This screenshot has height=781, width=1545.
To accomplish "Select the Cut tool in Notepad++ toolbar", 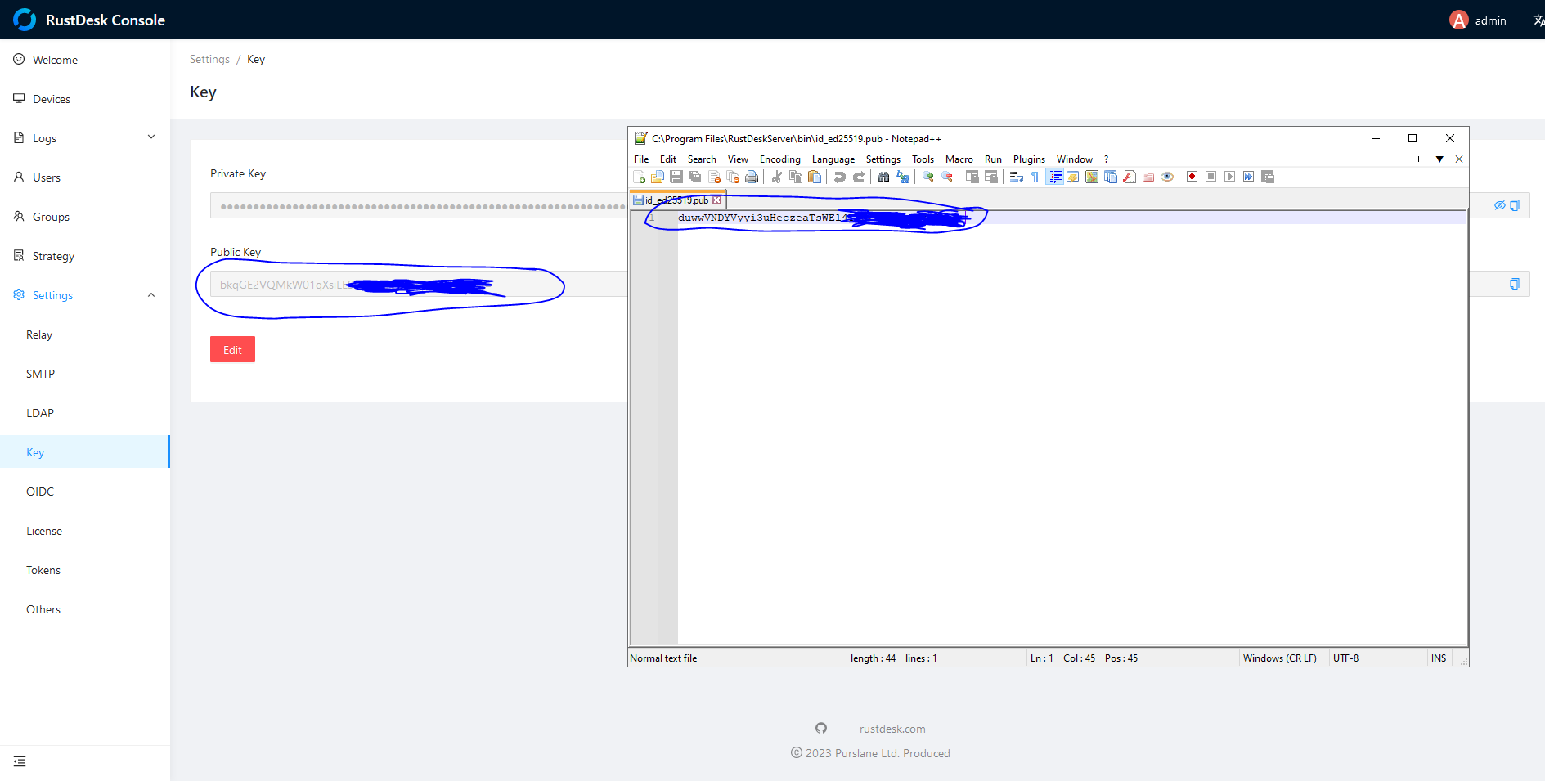I will coord(775,177).
